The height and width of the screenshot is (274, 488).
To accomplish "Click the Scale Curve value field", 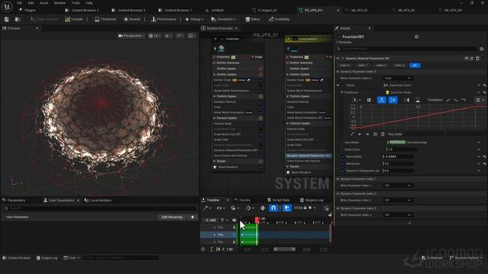I will click(x=401, y=149).
